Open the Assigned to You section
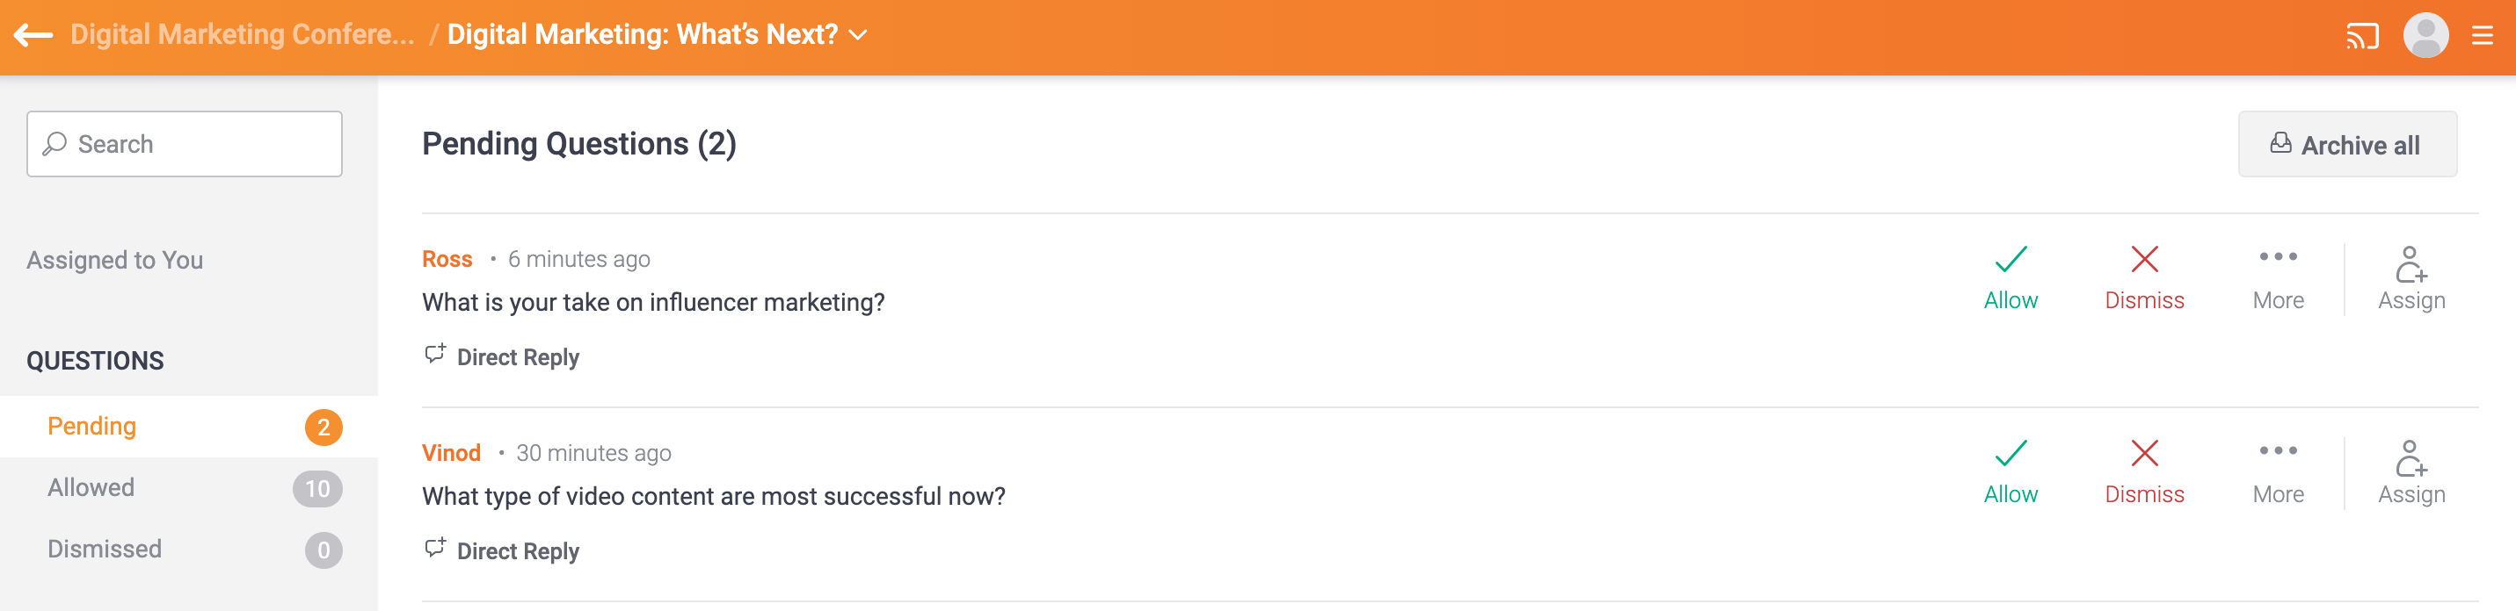The width and height of the screenshot is (2516, 611). coord(115,261)
